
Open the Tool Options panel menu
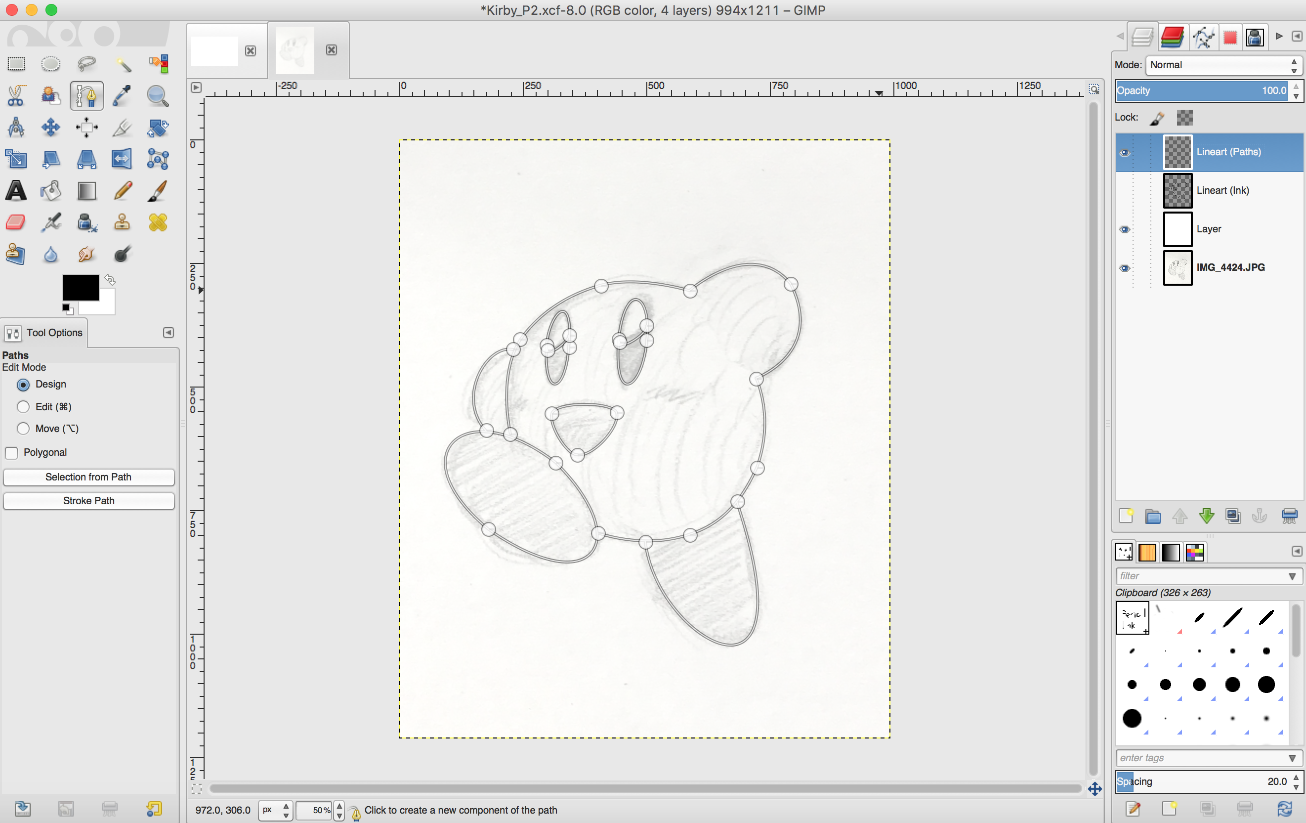tap(169, 333)
